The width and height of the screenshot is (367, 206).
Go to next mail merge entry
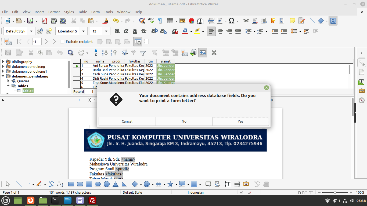coord(46,42)
